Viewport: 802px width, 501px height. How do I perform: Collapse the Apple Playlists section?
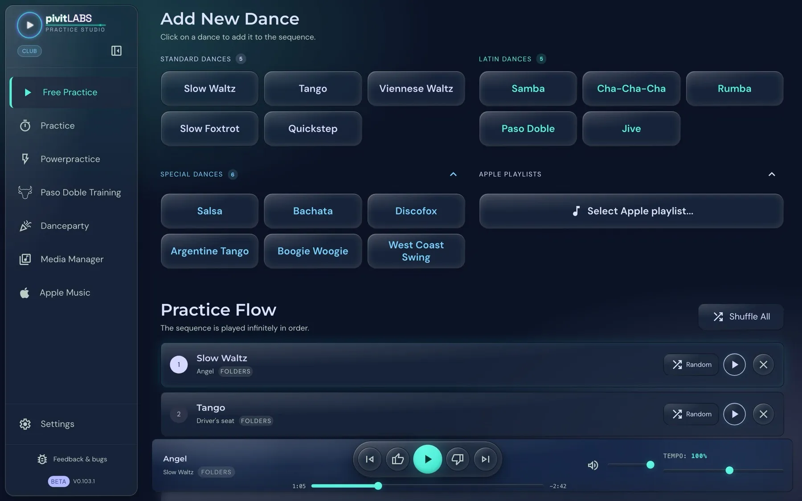click(x=772, y=174)
